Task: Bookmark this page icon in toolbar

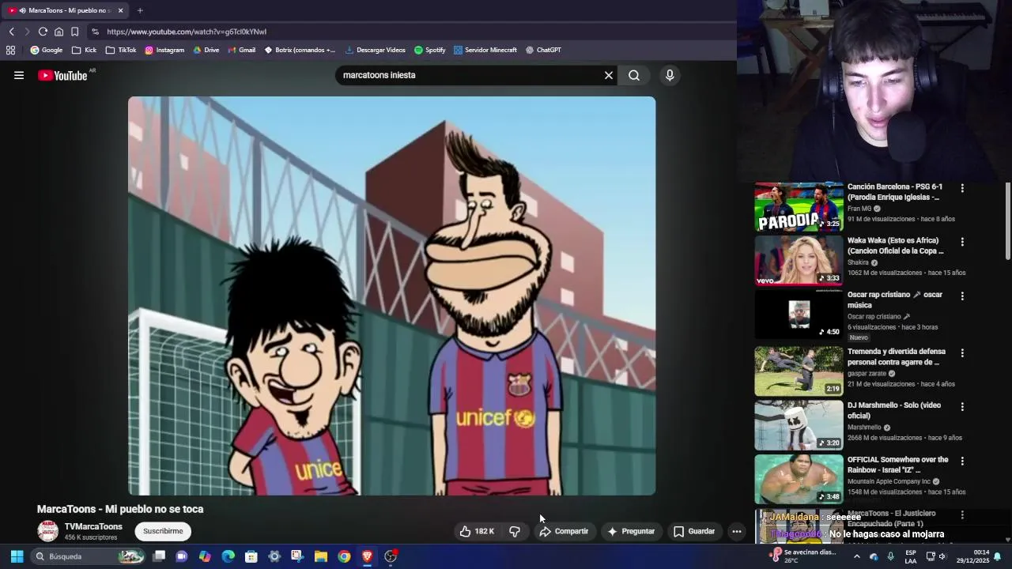Action: [74, 32]
